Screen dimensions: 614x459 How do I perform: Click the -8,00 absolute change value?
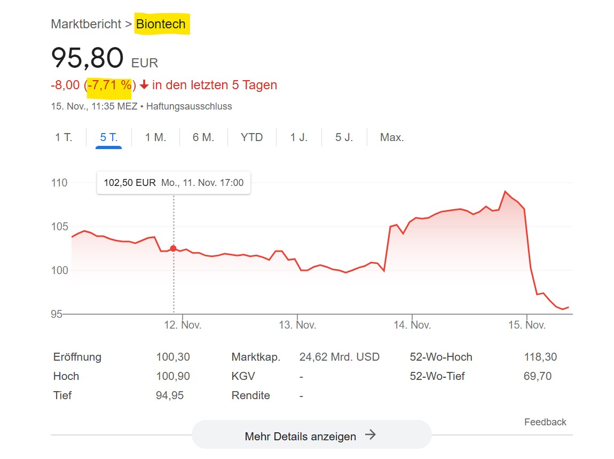point(65,84)
